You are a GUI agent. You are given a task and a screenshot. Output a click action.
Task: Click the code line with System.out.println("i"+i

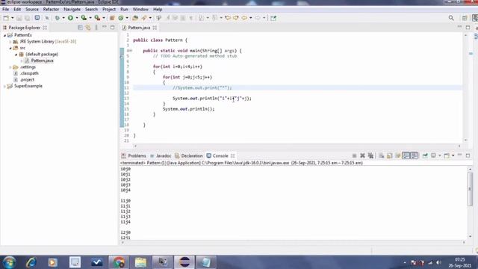pos(212,99)
